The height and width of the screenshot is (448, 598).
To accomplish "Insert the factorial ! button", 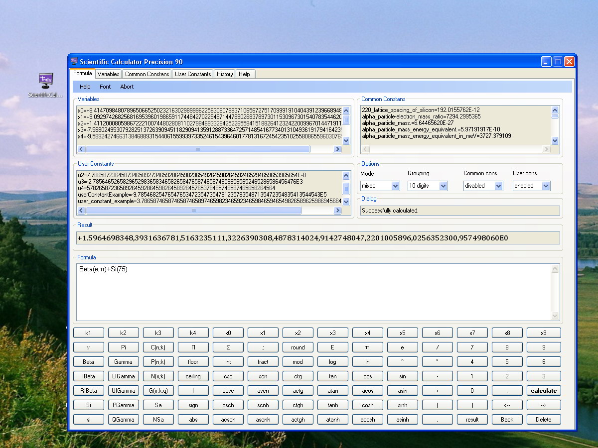I will click(x=193, y=391).
